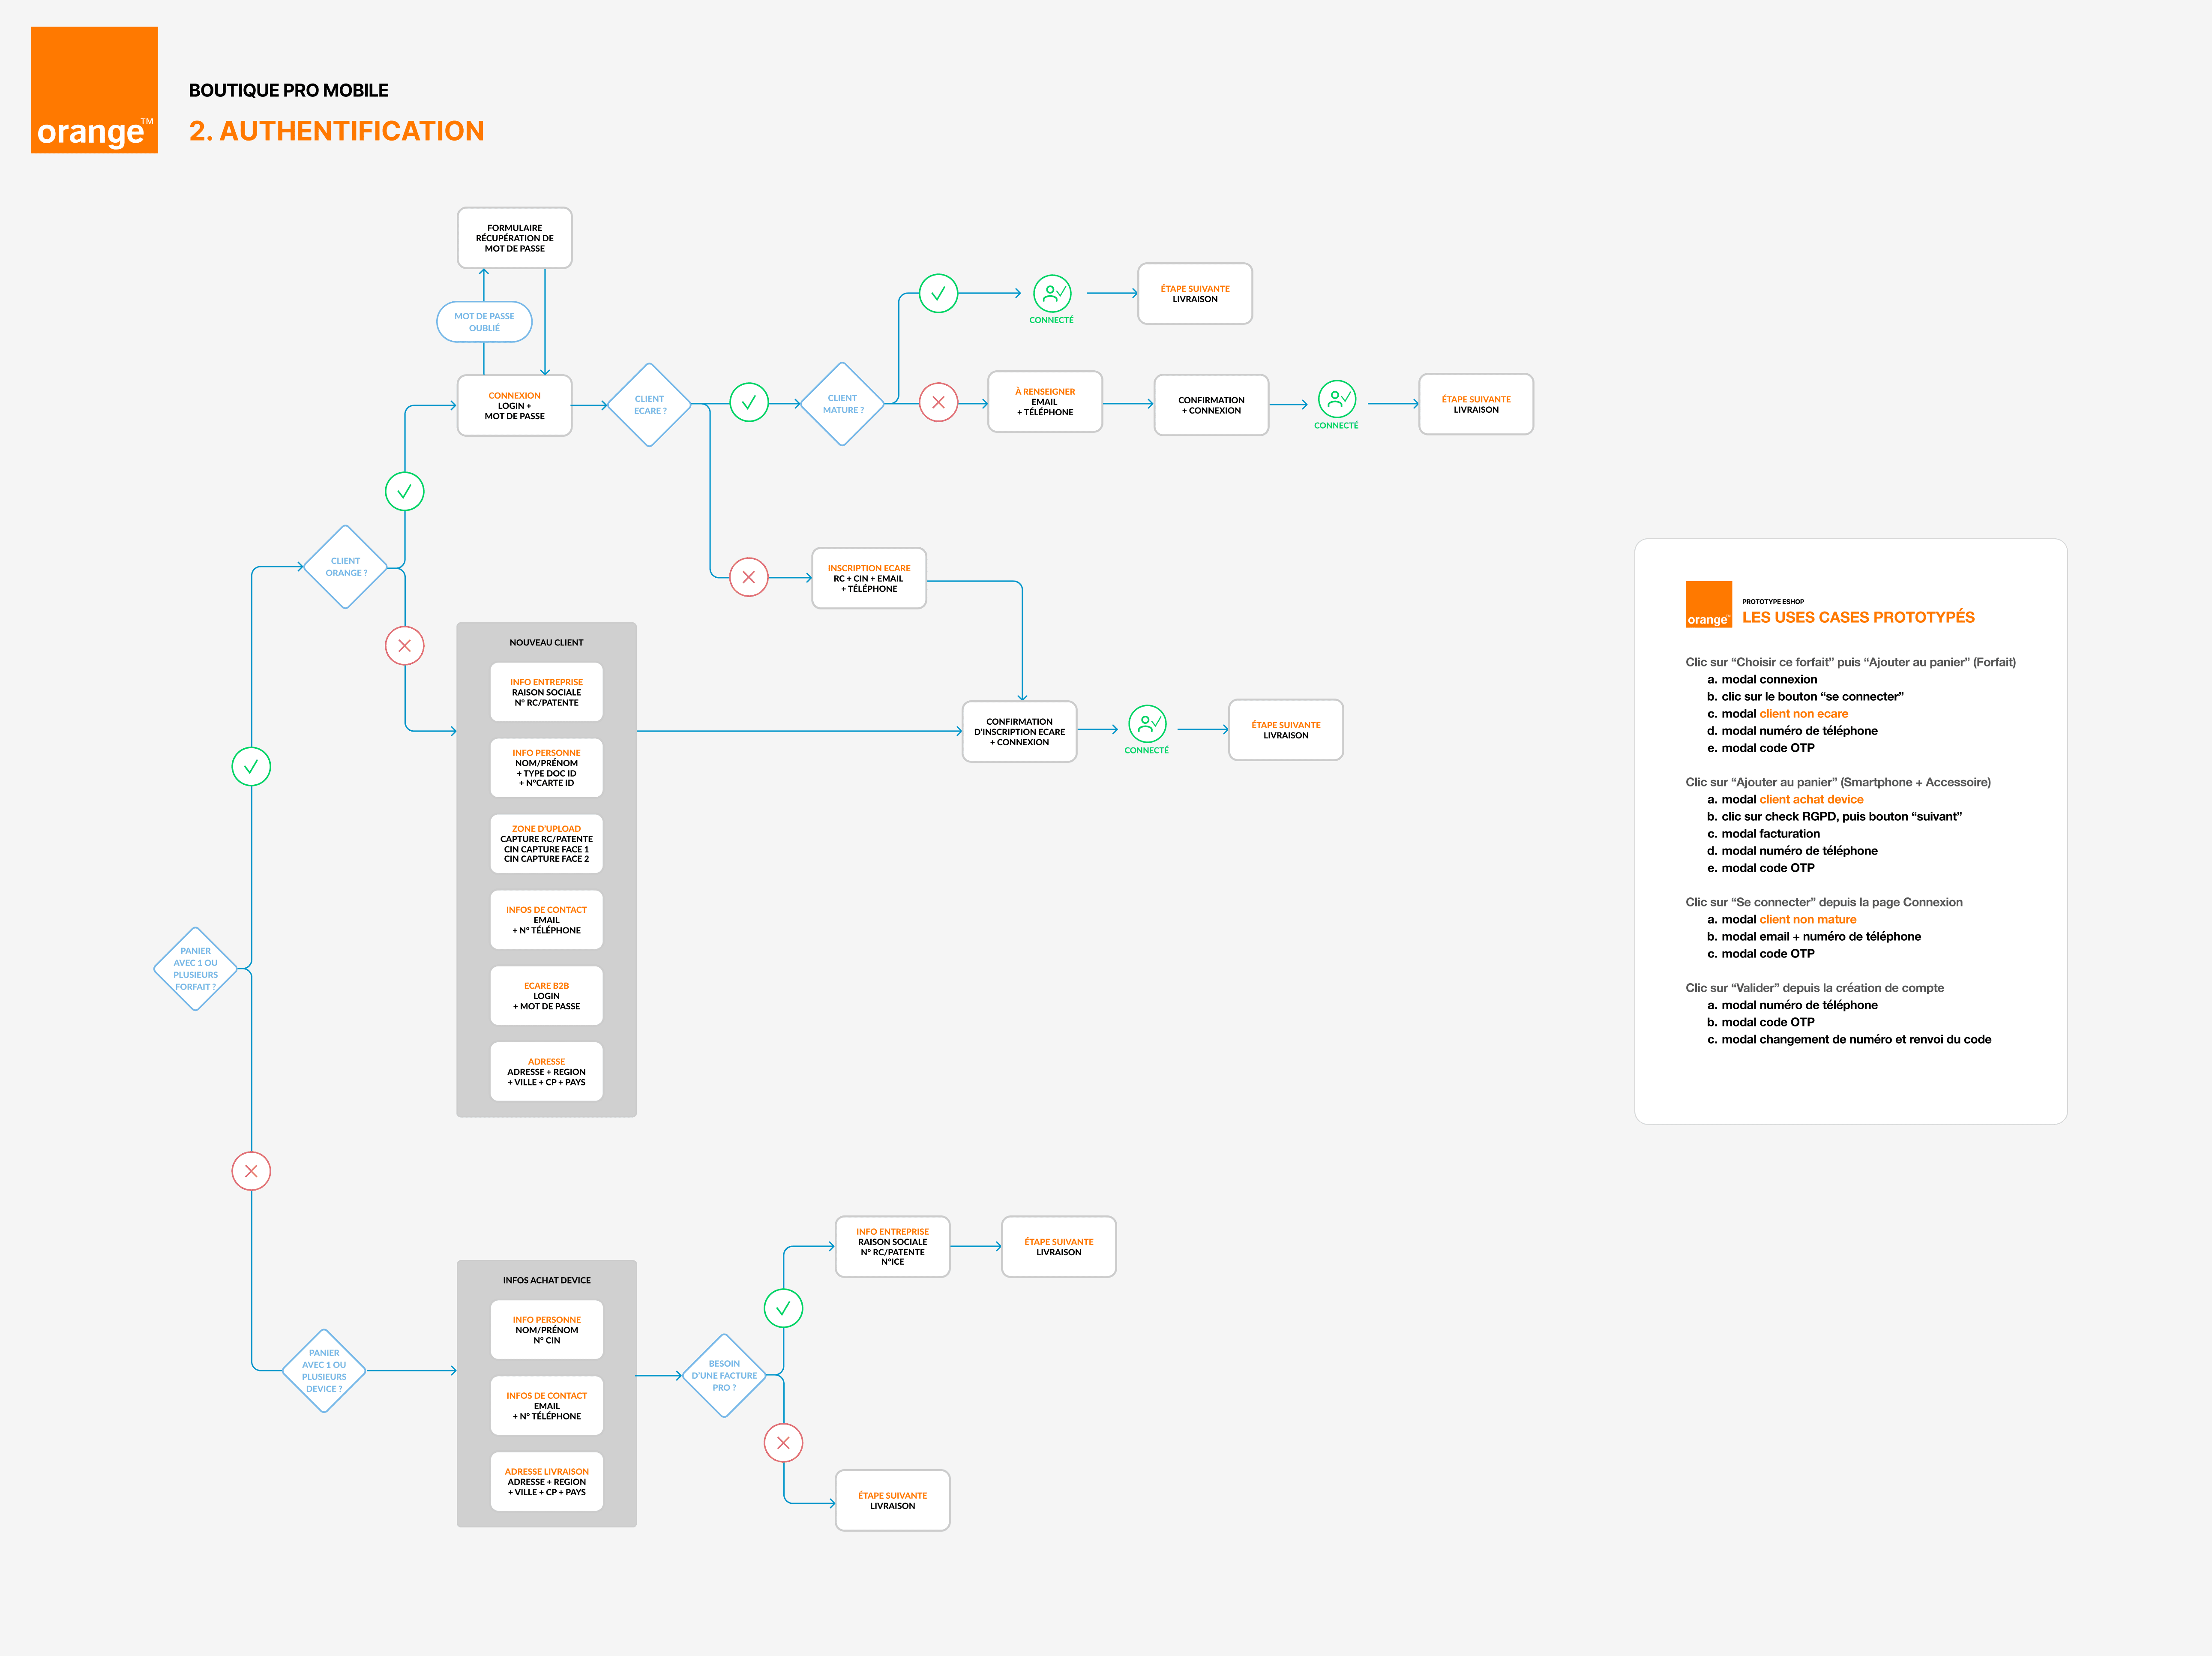The height and width of the screenshot is (1656, 2212).
Task: Select the Confirmation d'Inscription Ecare + Connexion box
Action: click(1019, 732)
